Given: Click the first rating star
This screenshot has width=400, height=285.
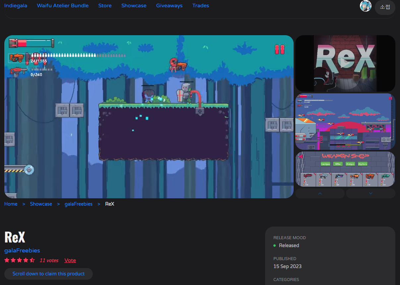Looking at the screenshot, I should 7,260.
